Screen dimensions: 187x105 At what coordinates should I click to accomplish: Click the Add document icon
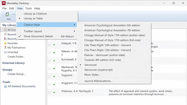(x=7, y=14)
